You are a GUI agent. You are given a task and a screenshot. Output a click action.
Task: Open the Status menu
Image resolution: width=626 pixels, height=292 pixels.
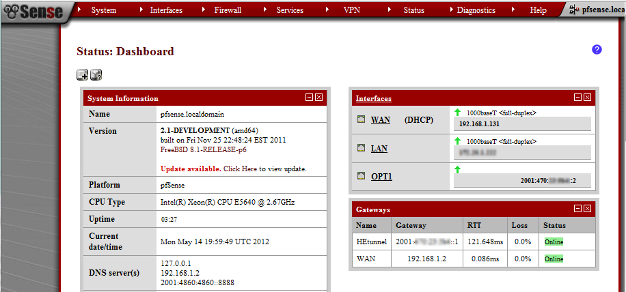pos(413,10)
